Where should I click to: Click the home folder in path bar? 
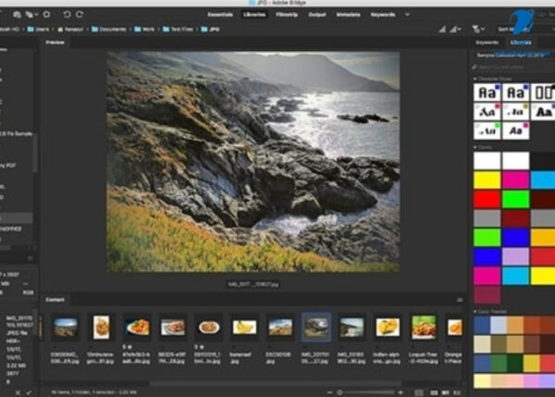pyautogui.click(x=70, y=30)
